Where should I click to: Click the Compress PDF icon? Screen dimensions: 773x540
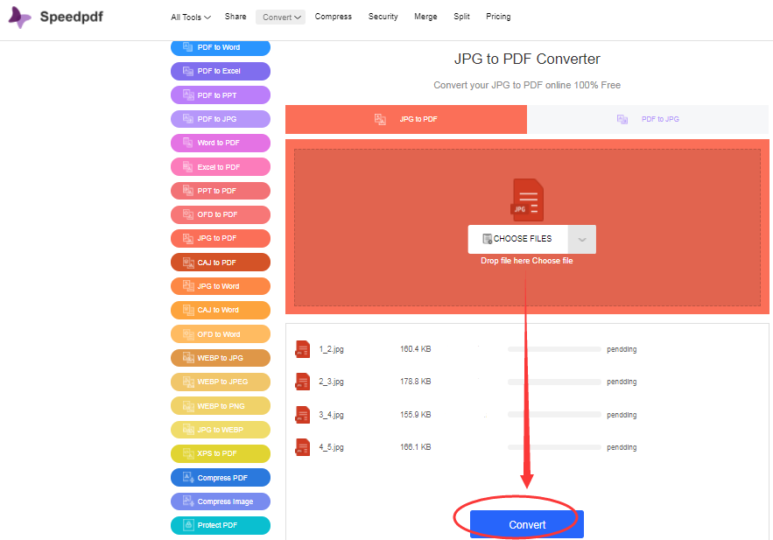(188, 478)
